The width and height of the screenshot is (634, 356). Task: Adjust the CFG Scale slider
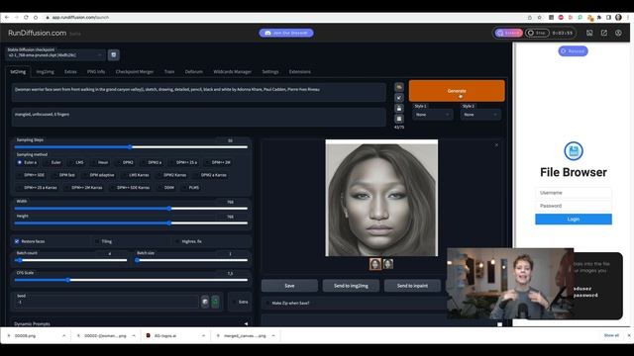(x=131, y=280)
